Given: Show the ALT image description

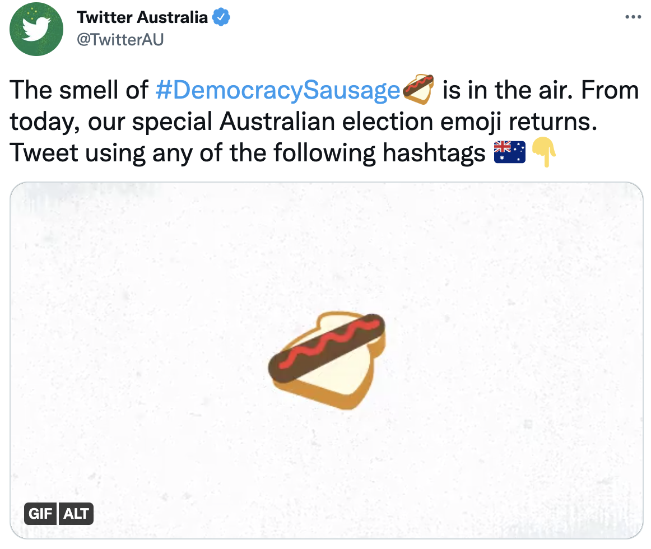Looking at the screenshot, I should click(76, 514).
